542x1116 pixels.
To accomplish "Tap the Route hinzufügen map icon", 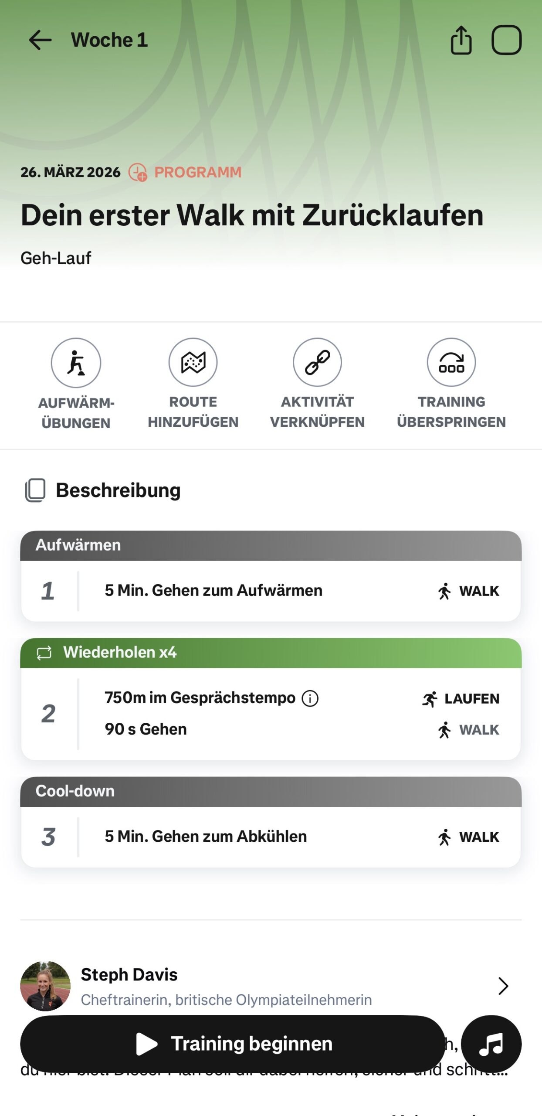I will coord(193,362).
